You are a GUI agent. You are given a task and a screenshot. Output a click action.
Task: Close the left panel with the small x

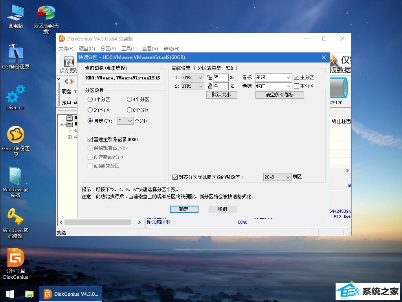(59, 79)
